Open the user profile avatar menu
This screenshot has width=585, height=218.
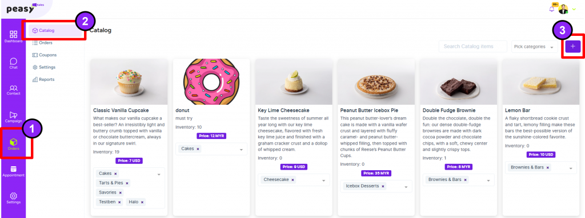pos(563,9)
